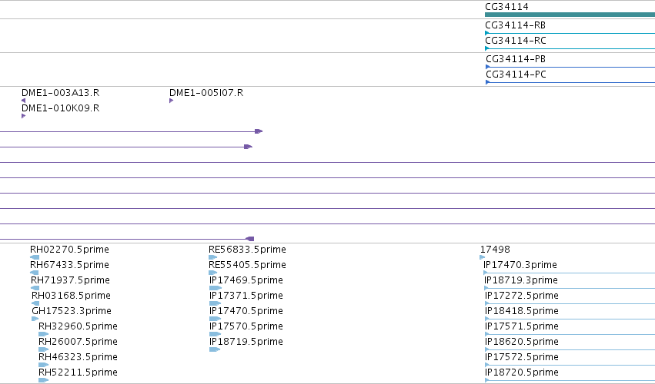
Task: Click the IP17469.5prime EST arrow
Action: click(216, 288)
